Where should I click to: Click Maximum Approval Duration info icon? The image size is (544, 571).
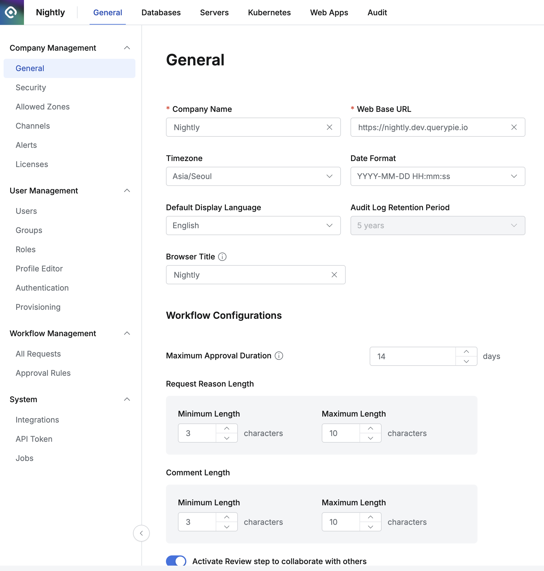coord(279,356)
